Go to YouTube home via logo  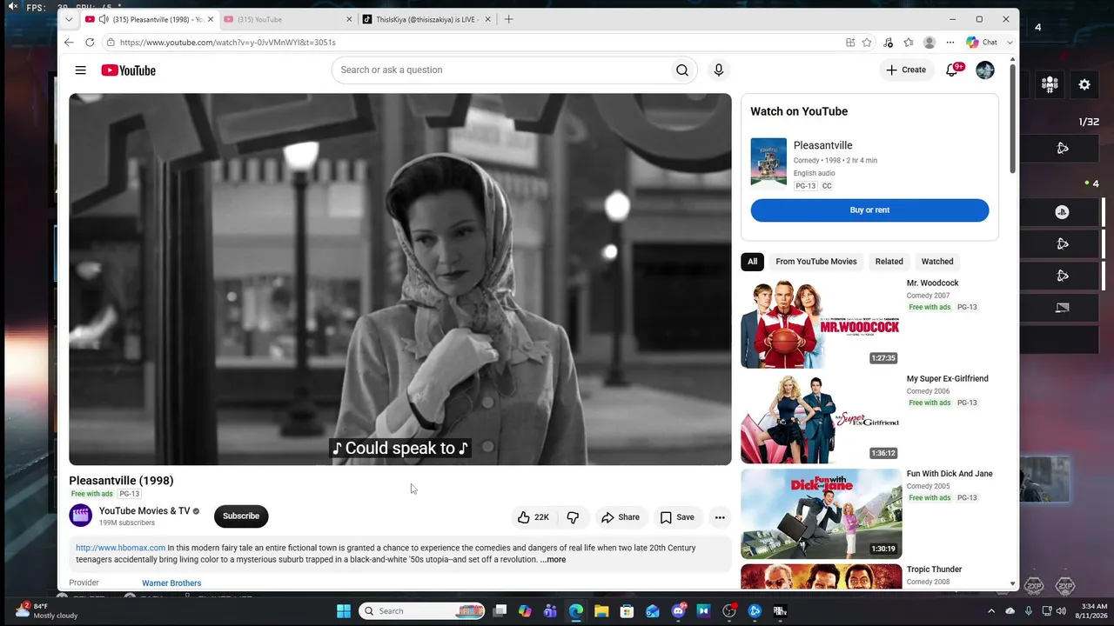tap(128, 70)
